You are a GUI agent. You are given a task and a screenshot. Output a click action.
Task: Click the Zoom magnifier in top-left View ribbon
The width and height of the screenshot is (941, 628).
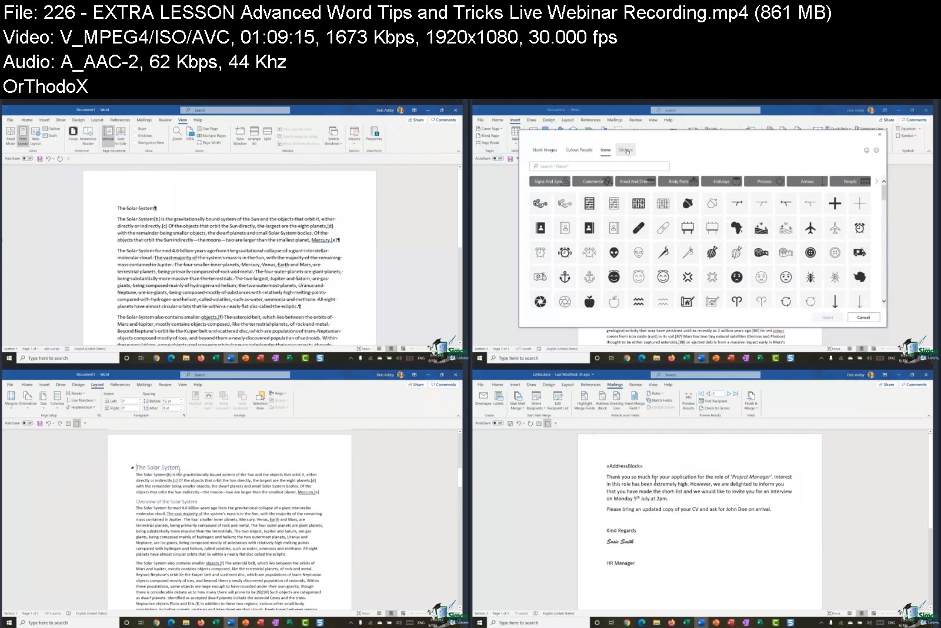(x=177, y=134)
